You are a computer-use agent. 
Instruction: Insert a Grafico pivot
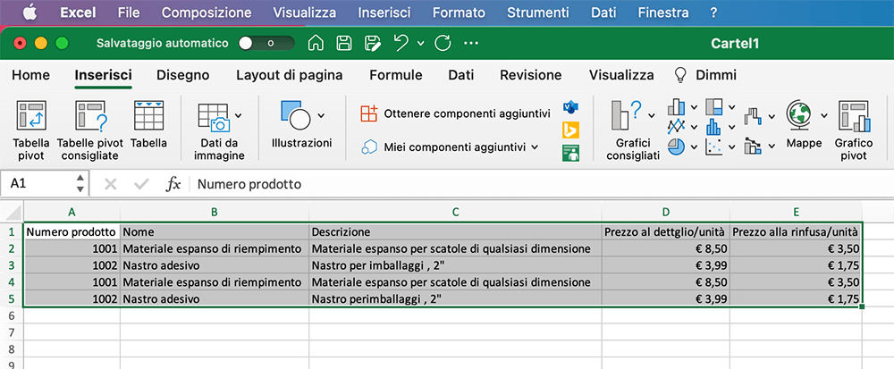pos(853,130)
